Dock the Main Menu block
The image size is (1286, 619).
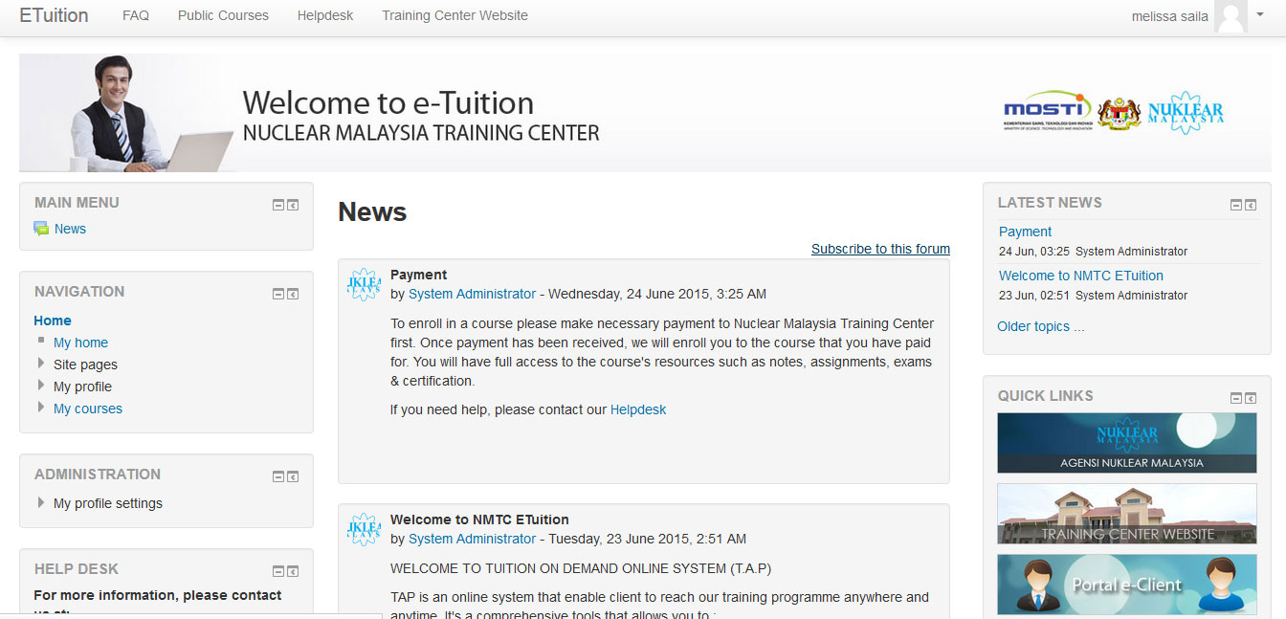tap(293, 205)
